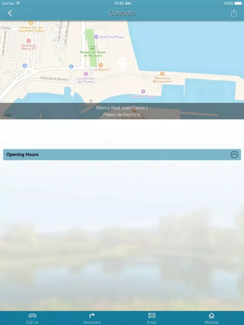The height and width of the screenshot is (325, 244).
Task: Open the Directions tab
Action: click(92, 318)
